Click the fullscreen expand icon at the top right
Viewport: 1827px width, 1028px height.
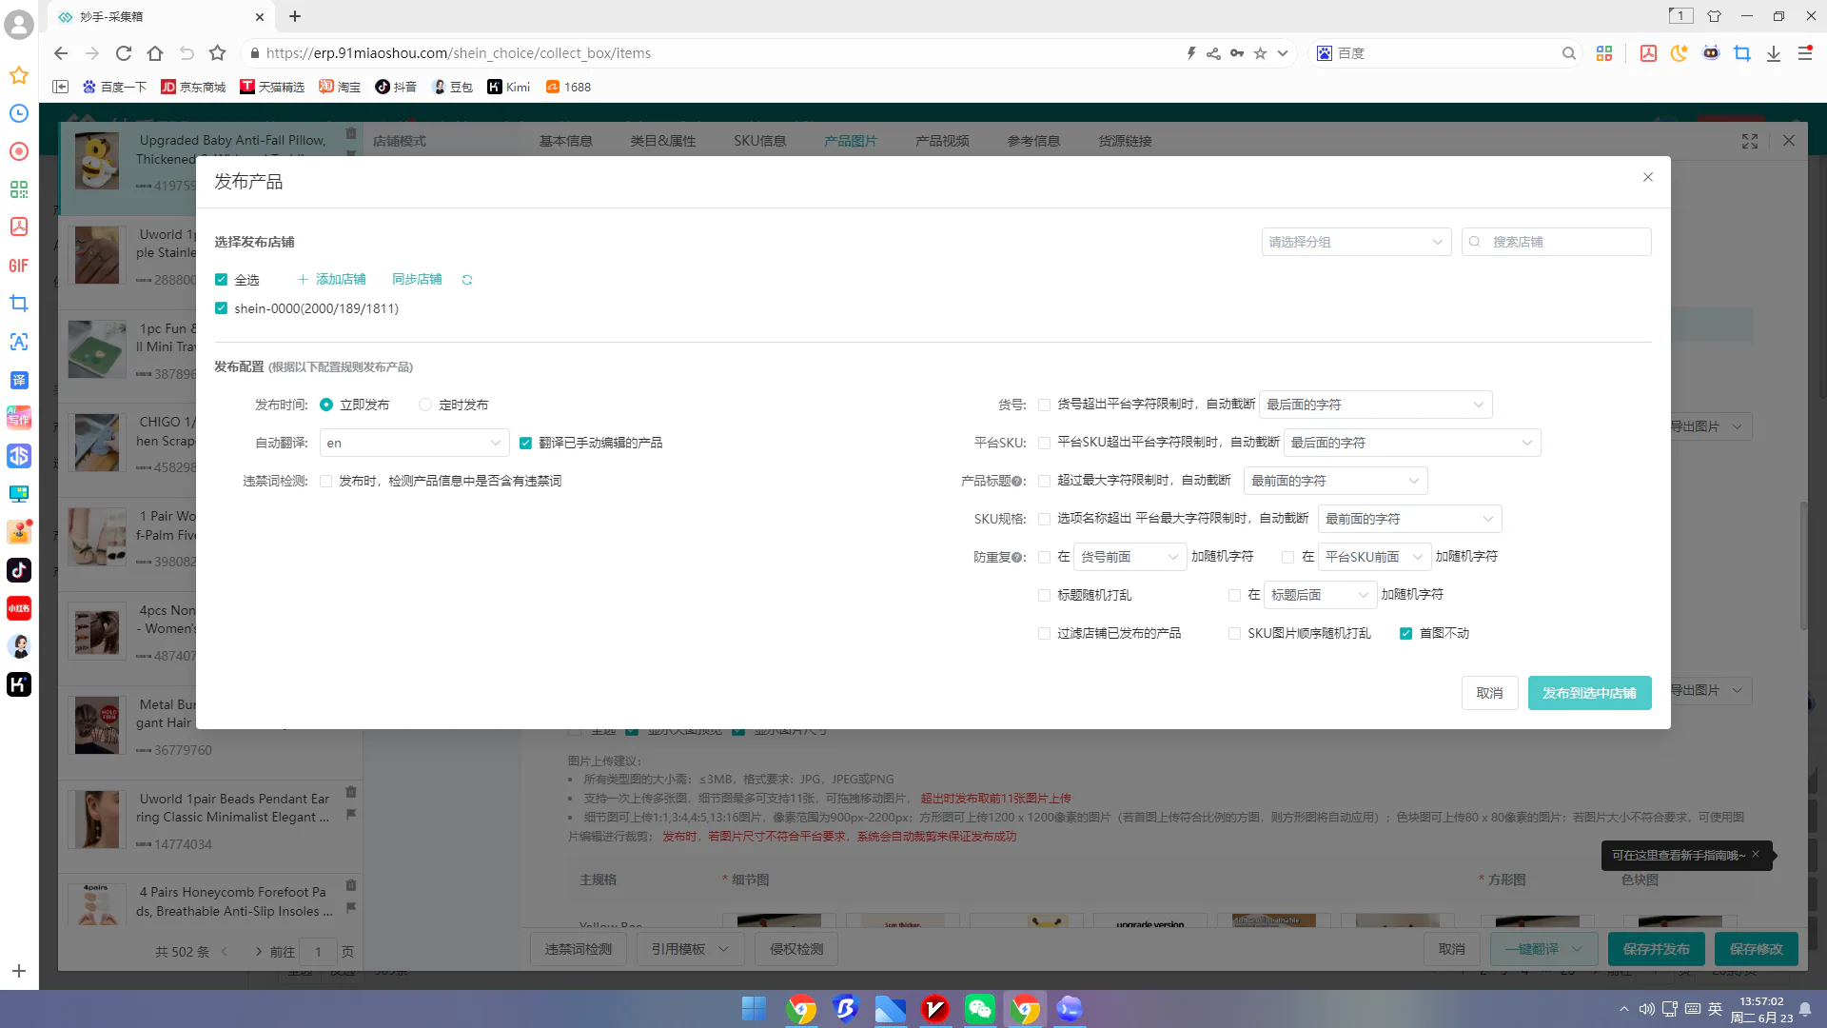tap(1750, 141)
